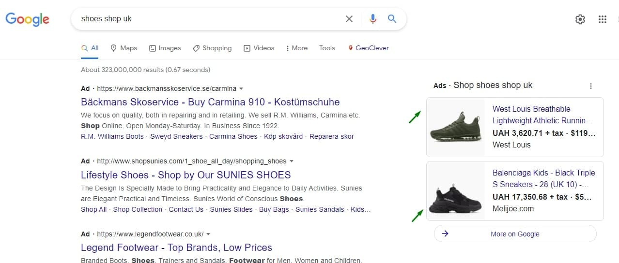The height and width of the screenshot is (263, 619).
Task: Start voice search with microphone icon
Action: [x=372, y=19]
